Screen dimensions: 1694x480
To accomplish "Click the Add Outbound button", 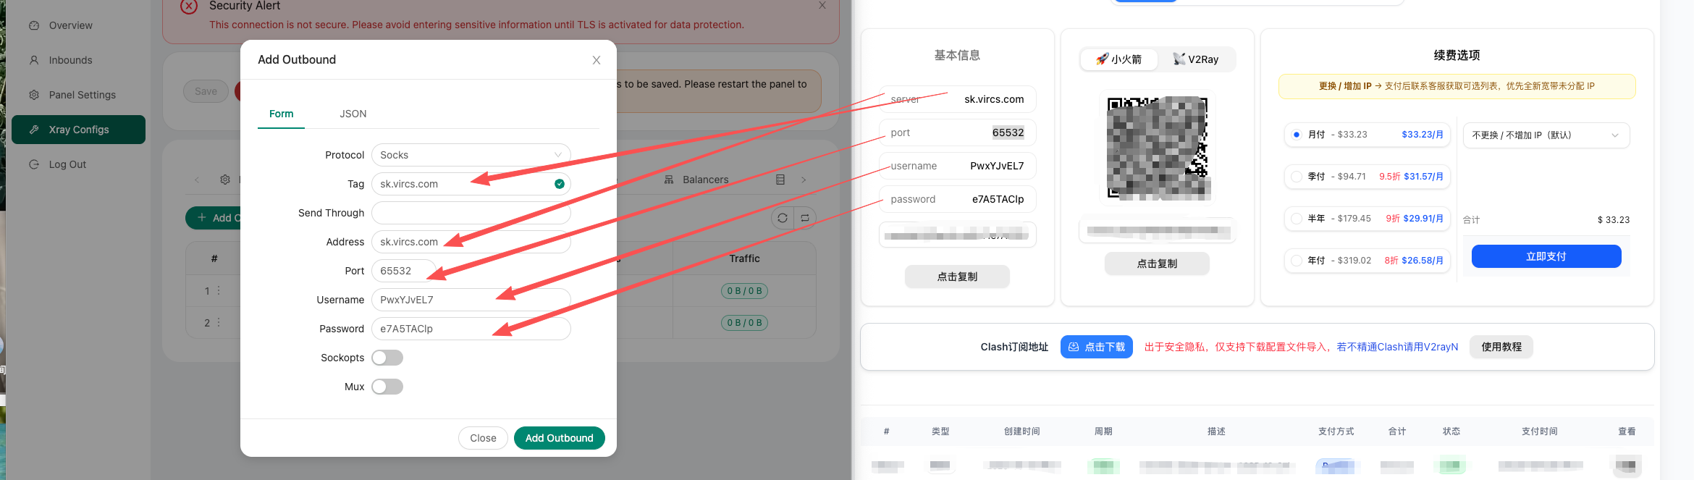I will [560, 438].
